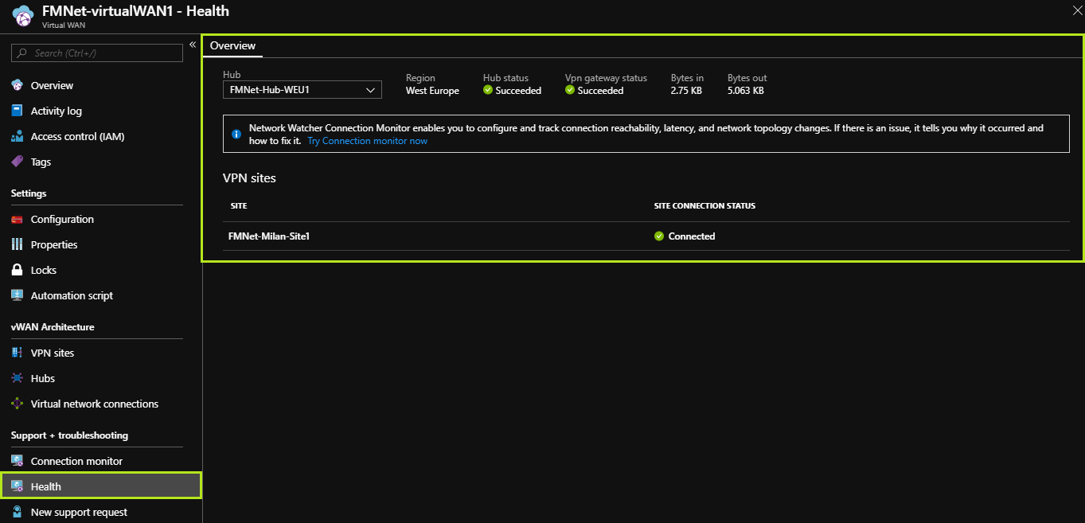Click the Locks padlock icon
1085x523 pixels.
click(x=18, y=270)
